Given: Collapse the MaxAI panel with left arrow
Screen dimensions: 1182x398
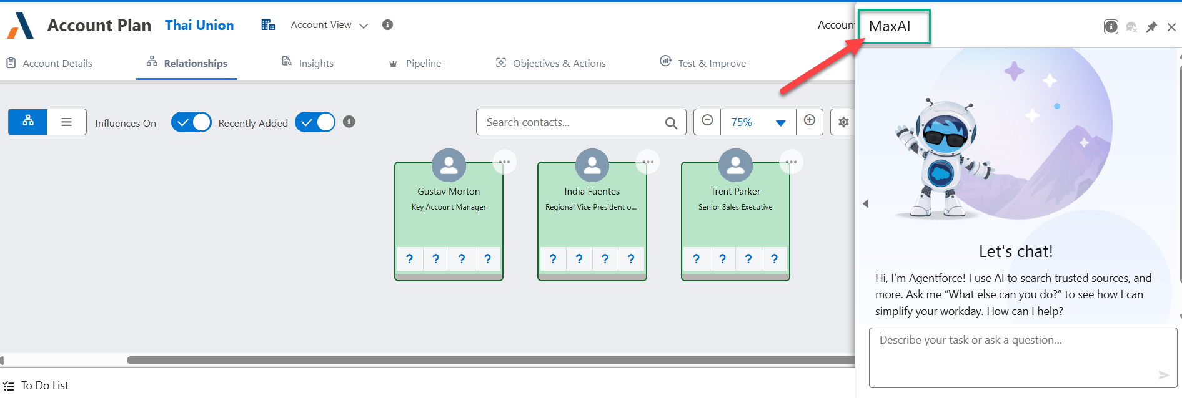Looking at the screenshot, I should coord(865,204).
